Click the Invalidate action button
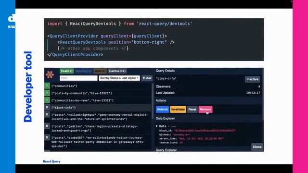This screenshot has height=173, width=308. (x=178, y=110)
